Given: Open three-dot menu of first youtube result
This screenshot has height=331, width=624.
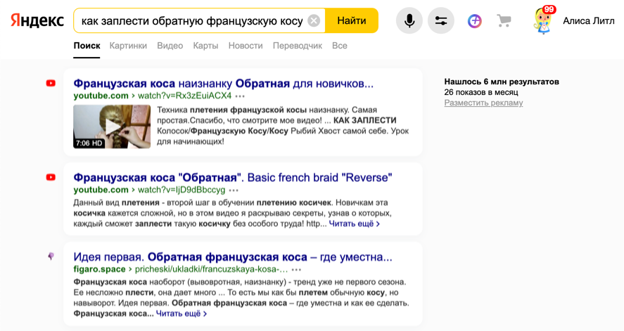Looking at the screenshot, I should pos(241,96).
